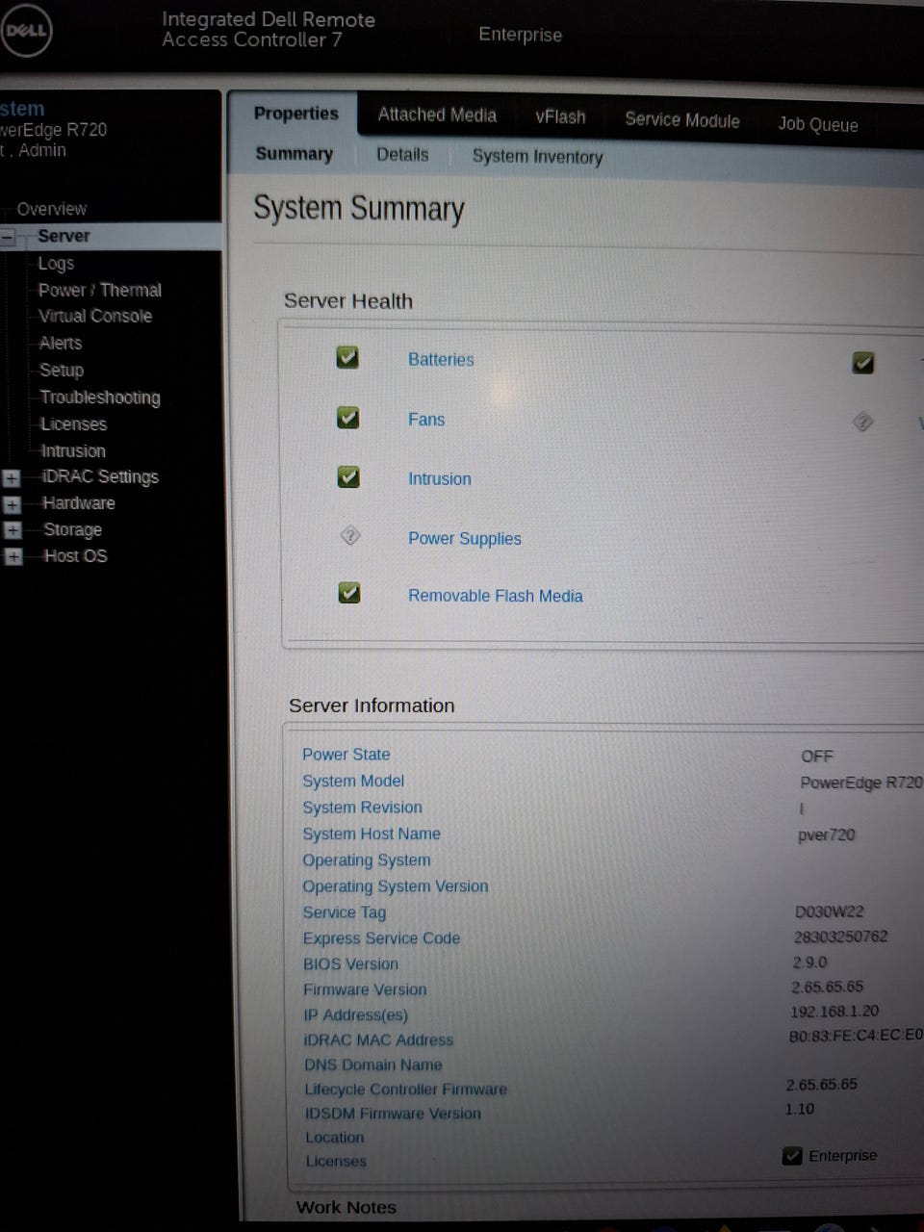The width and height of the screenshot is (924, 1232).
Task: Collapse the Server tree node
Action: click(8, 237)
